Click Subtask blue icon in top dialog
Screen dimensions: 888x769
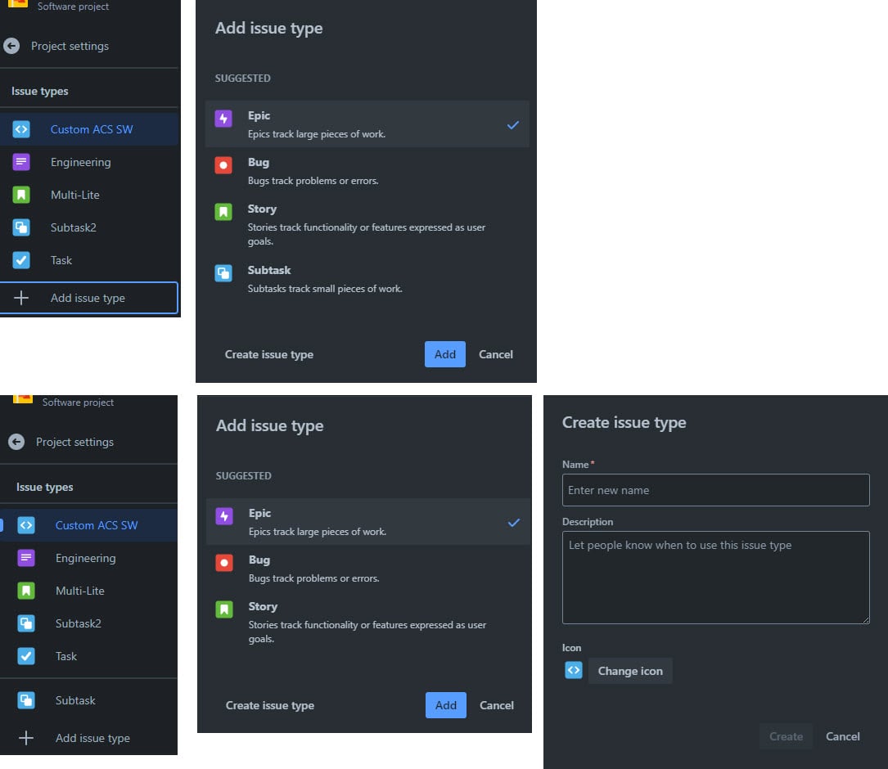223,273
